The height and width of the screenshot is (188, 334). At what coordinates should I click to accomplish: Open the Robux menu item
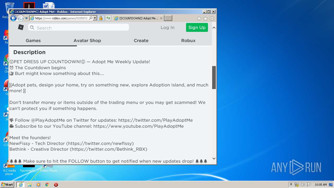click(x=188, y=40)
